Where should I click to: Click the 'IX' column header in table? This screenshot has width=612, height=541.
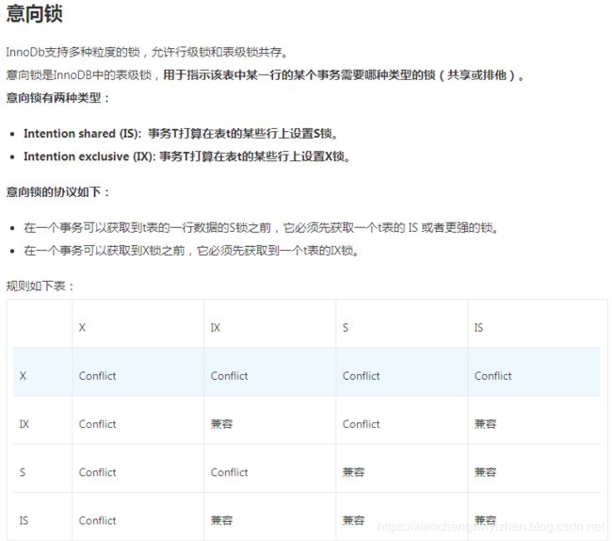216,328
